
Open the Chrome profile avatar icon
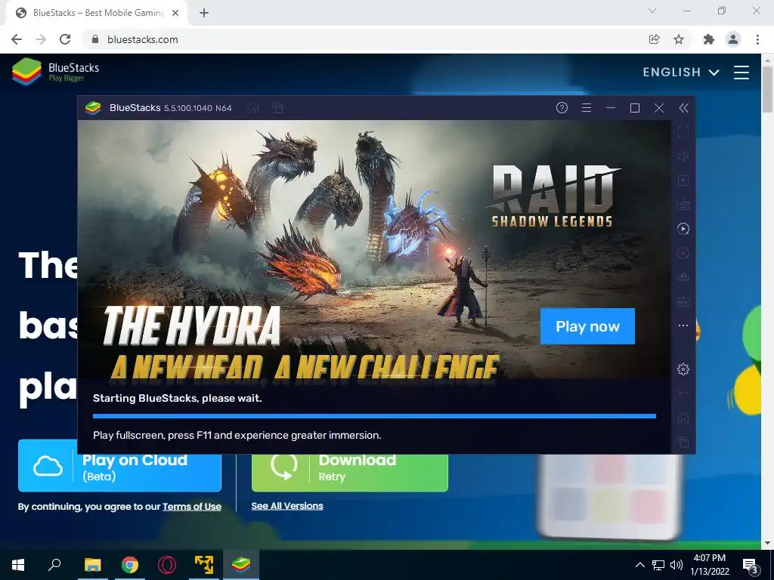coord(733,39)
